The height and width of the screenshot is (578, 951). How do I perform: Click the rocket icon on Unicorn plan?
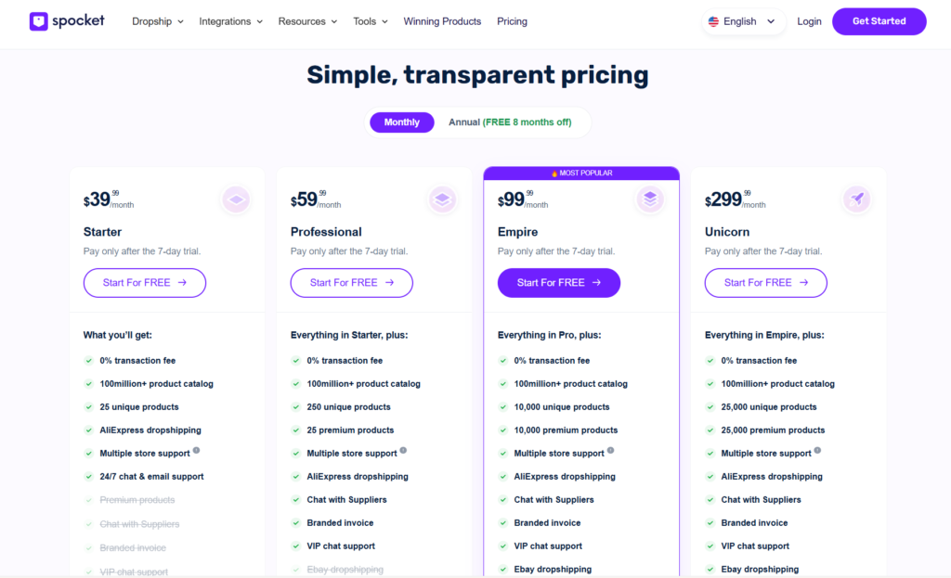tap(856, 199)
